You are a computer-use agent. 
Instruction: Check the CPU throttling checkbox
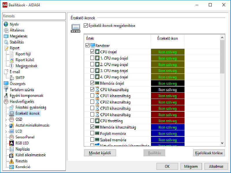tap(92, 121)
